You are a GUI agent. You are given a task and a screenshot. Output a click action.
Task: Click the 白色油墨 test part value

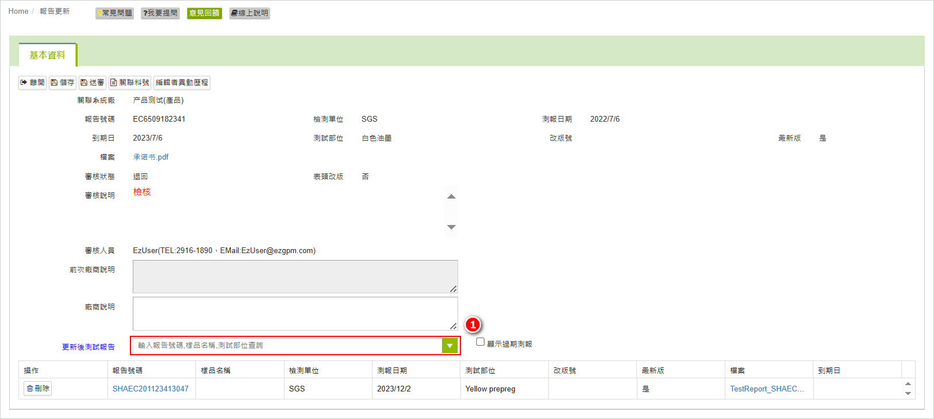[x=376, y=138]
